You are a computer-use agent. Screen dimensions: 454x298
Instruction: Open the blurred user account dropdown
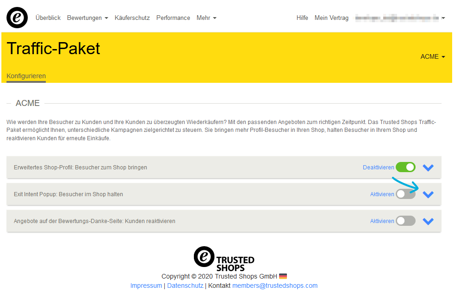coord(400,18)
